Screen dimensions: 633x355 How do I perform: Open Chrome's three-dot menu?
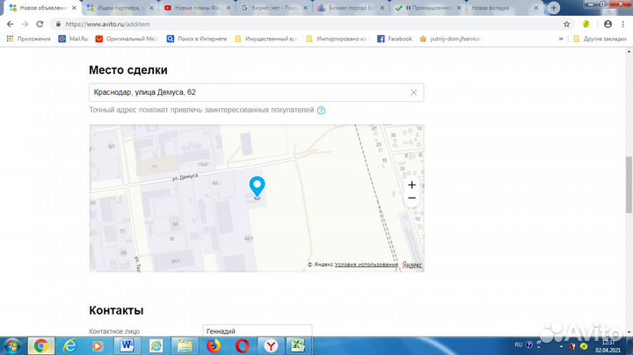click(x=622, y=25)
